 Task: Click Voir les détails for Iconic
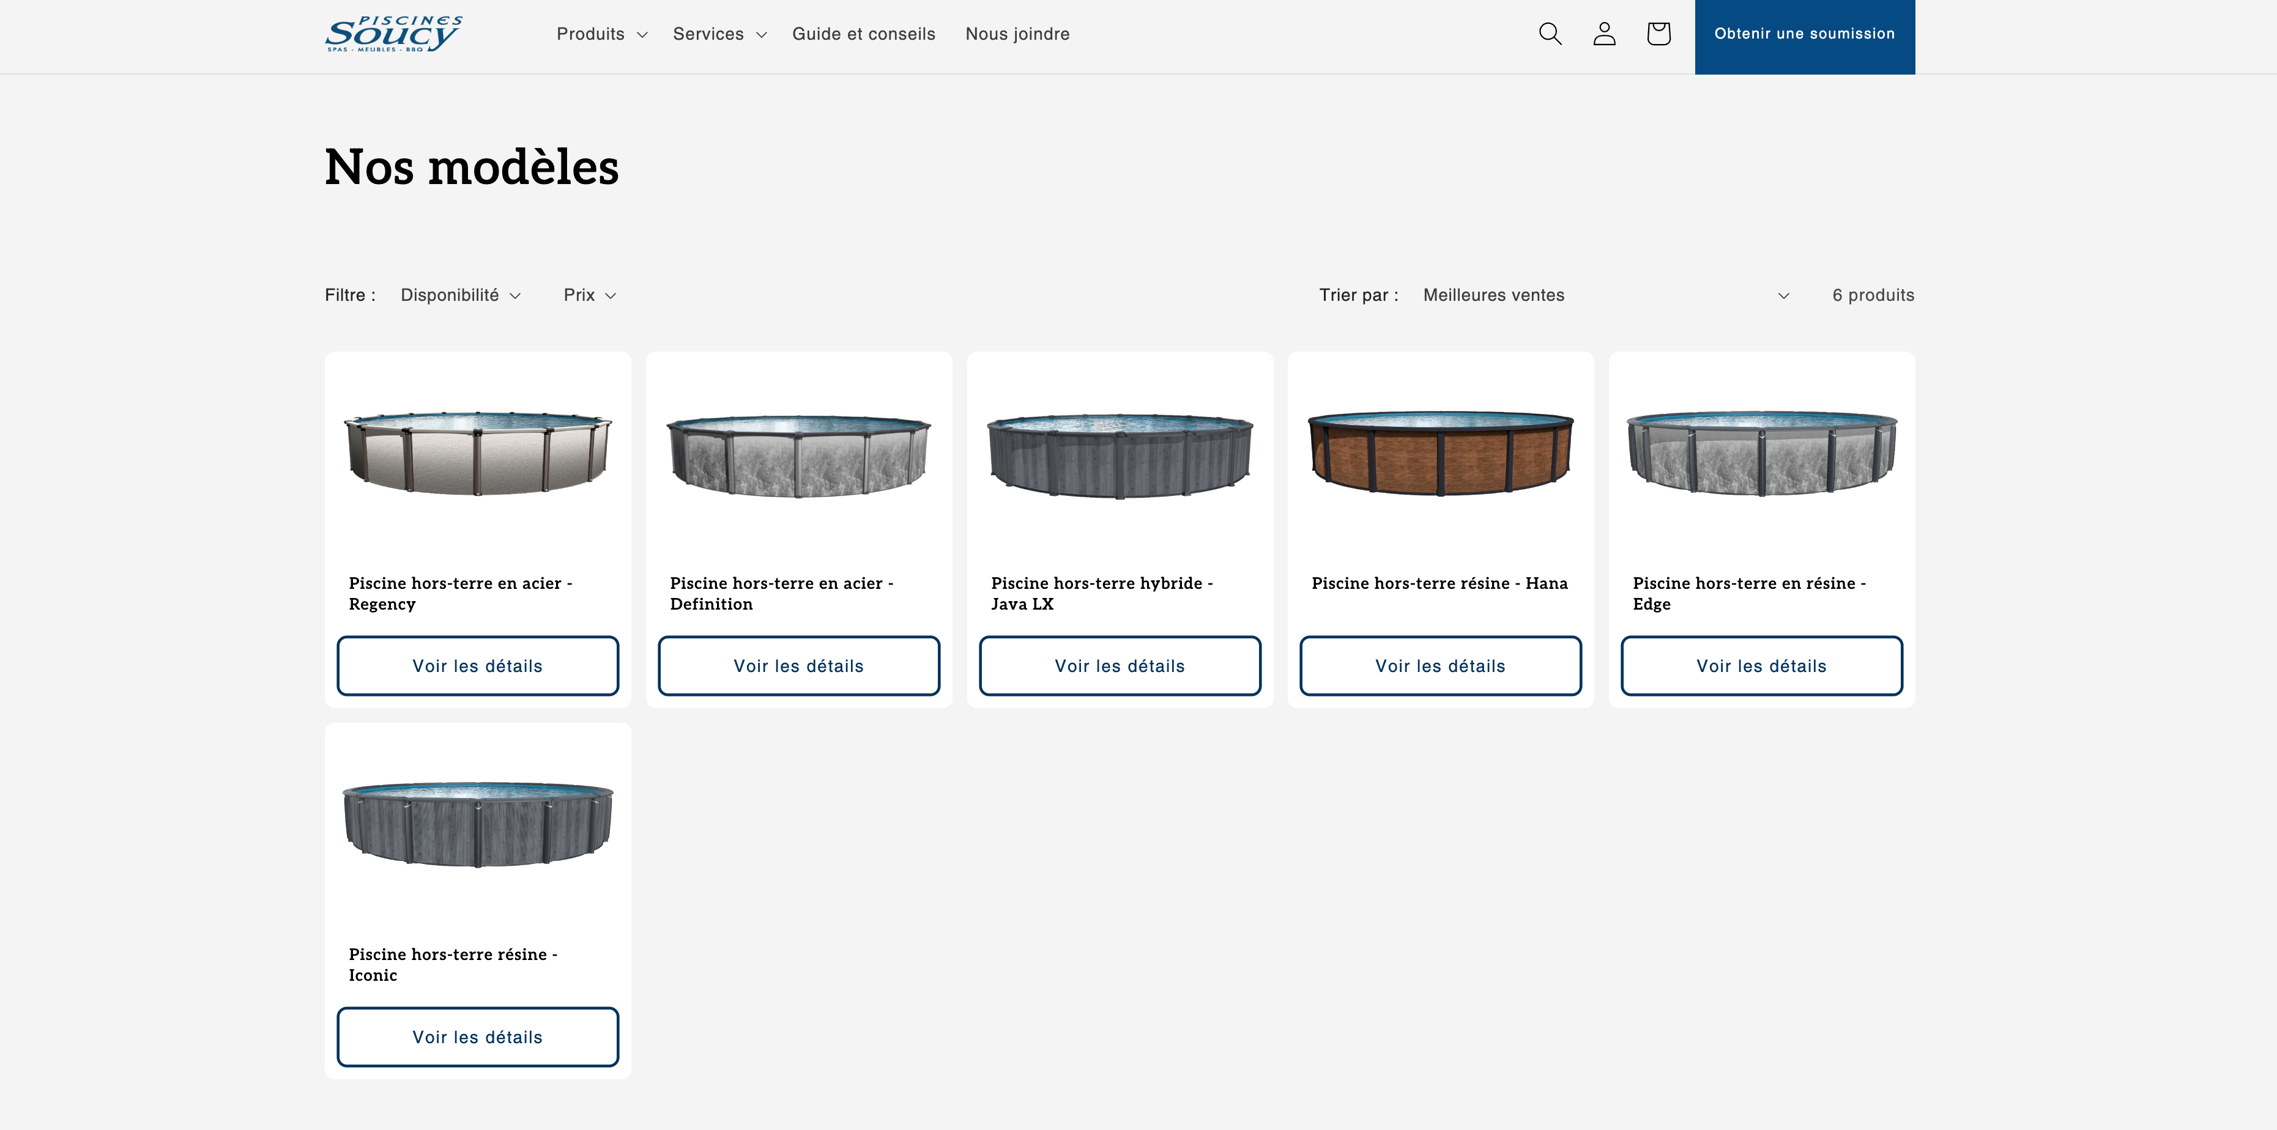coord(477,1037)
